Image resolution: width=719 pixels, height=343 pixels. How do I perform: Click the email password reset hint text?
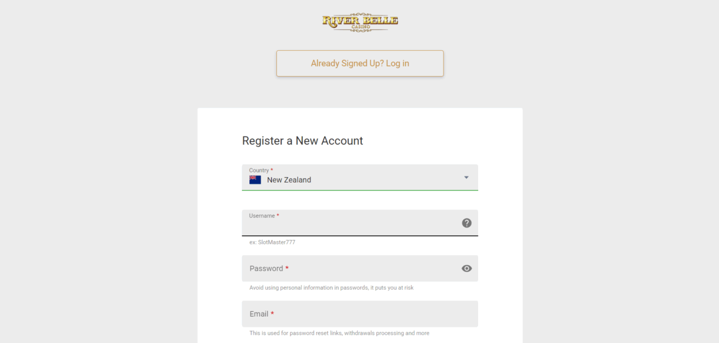[339, 333]
